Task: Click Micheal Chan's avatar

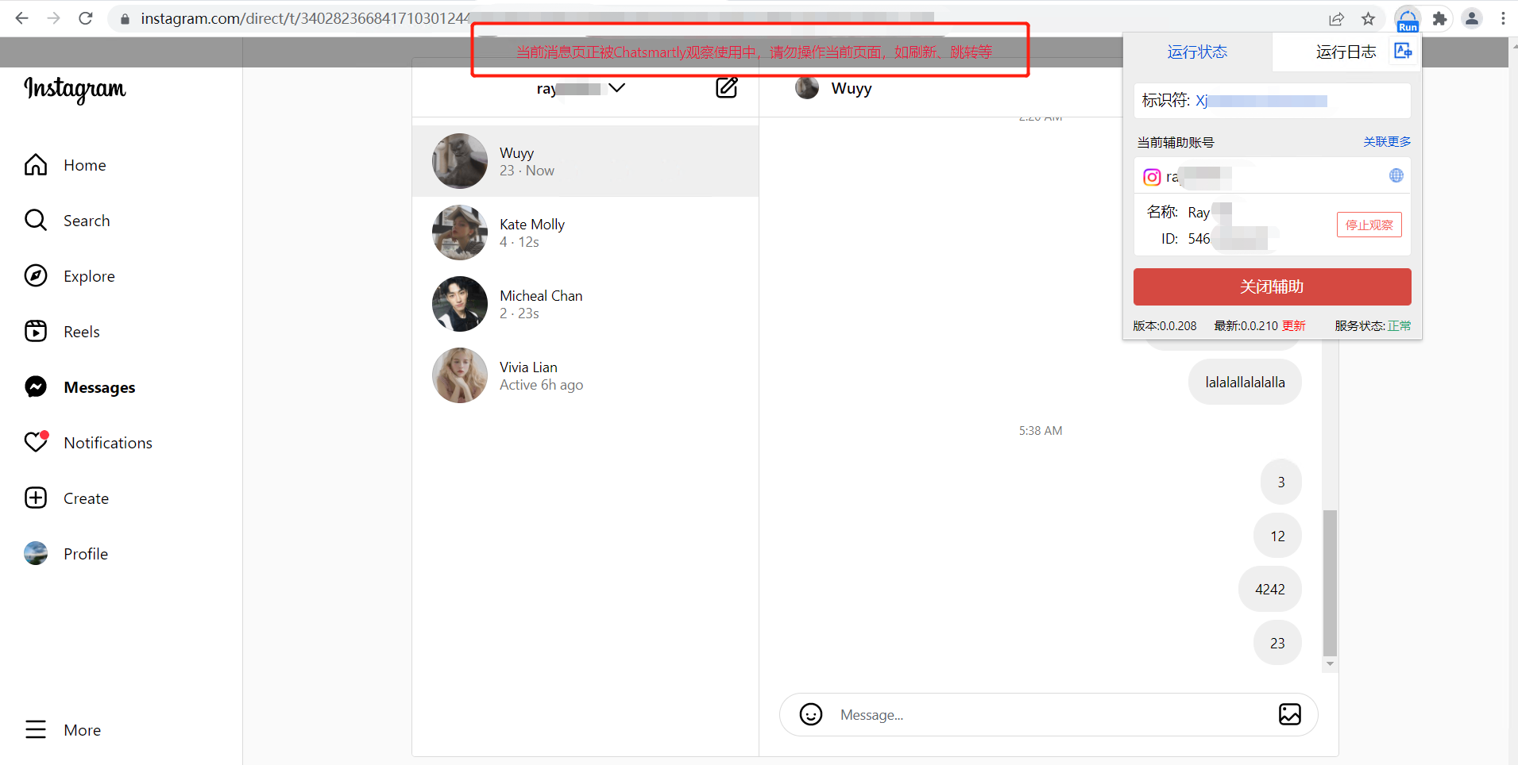Action: pyautogui.click(x=460, y=304)
